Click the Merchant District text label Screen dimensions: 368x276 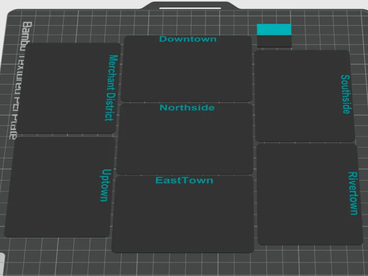point(111,88)
